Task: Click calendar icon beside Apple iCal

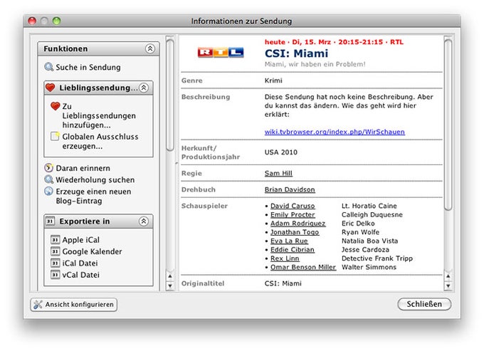Action: 55,239
